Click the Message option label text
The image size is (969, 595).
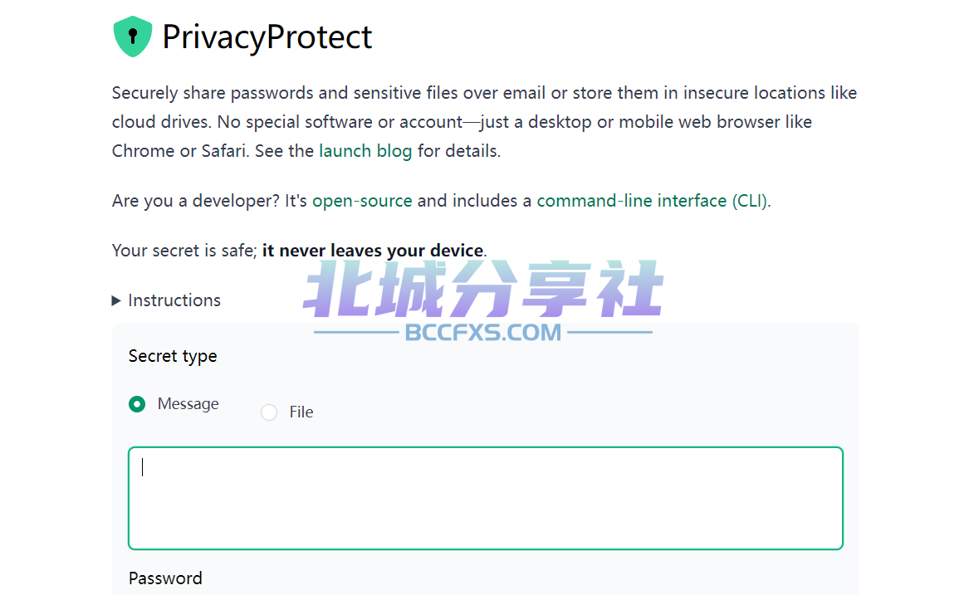click(x=188, y=403)
